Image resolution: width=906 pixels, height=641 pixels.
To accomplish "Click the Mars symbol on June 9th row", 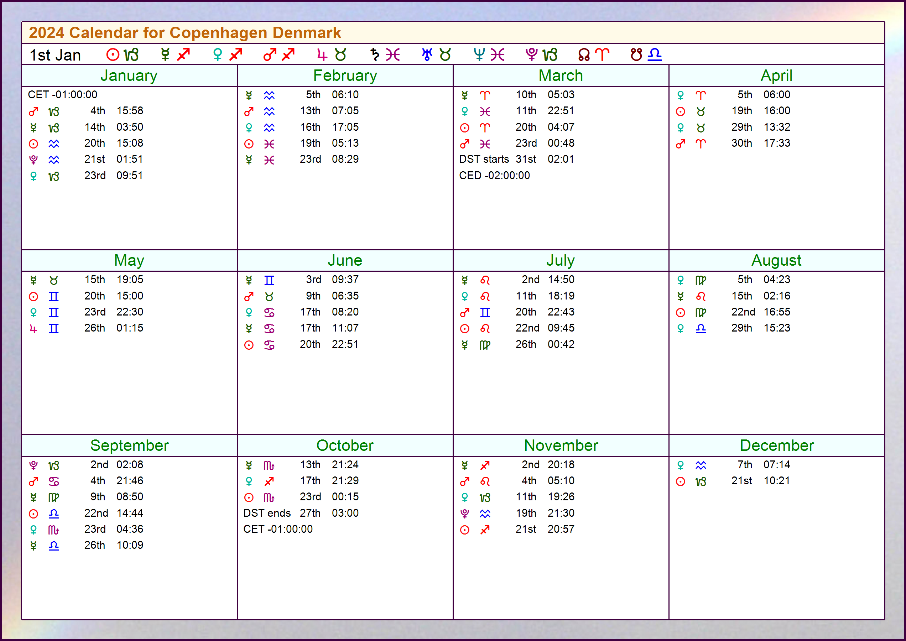I will pyautogui.click(x=249, y=296).
